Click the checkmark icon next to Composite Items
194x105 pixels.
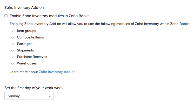tap(12, 37)
